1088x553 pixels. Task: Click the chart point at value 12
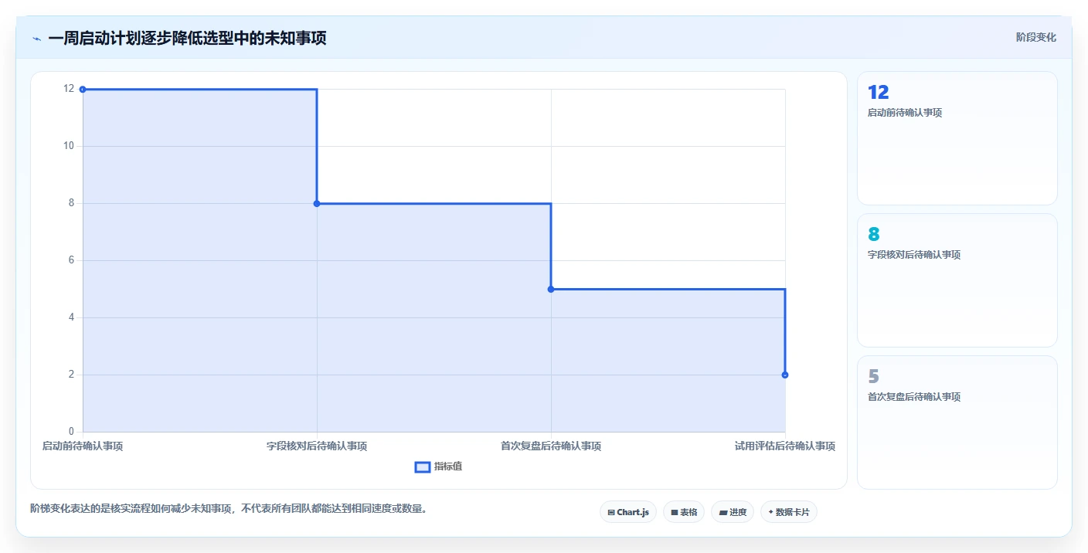[x=83, y=90]
